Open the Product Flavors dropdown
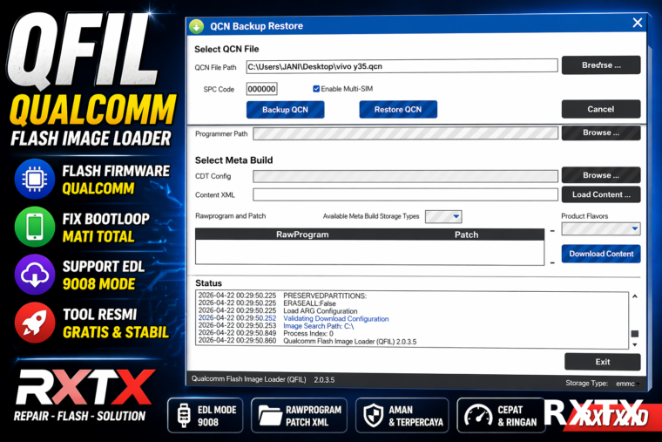This screenshot has width=662, height=442. coord(601,228)
